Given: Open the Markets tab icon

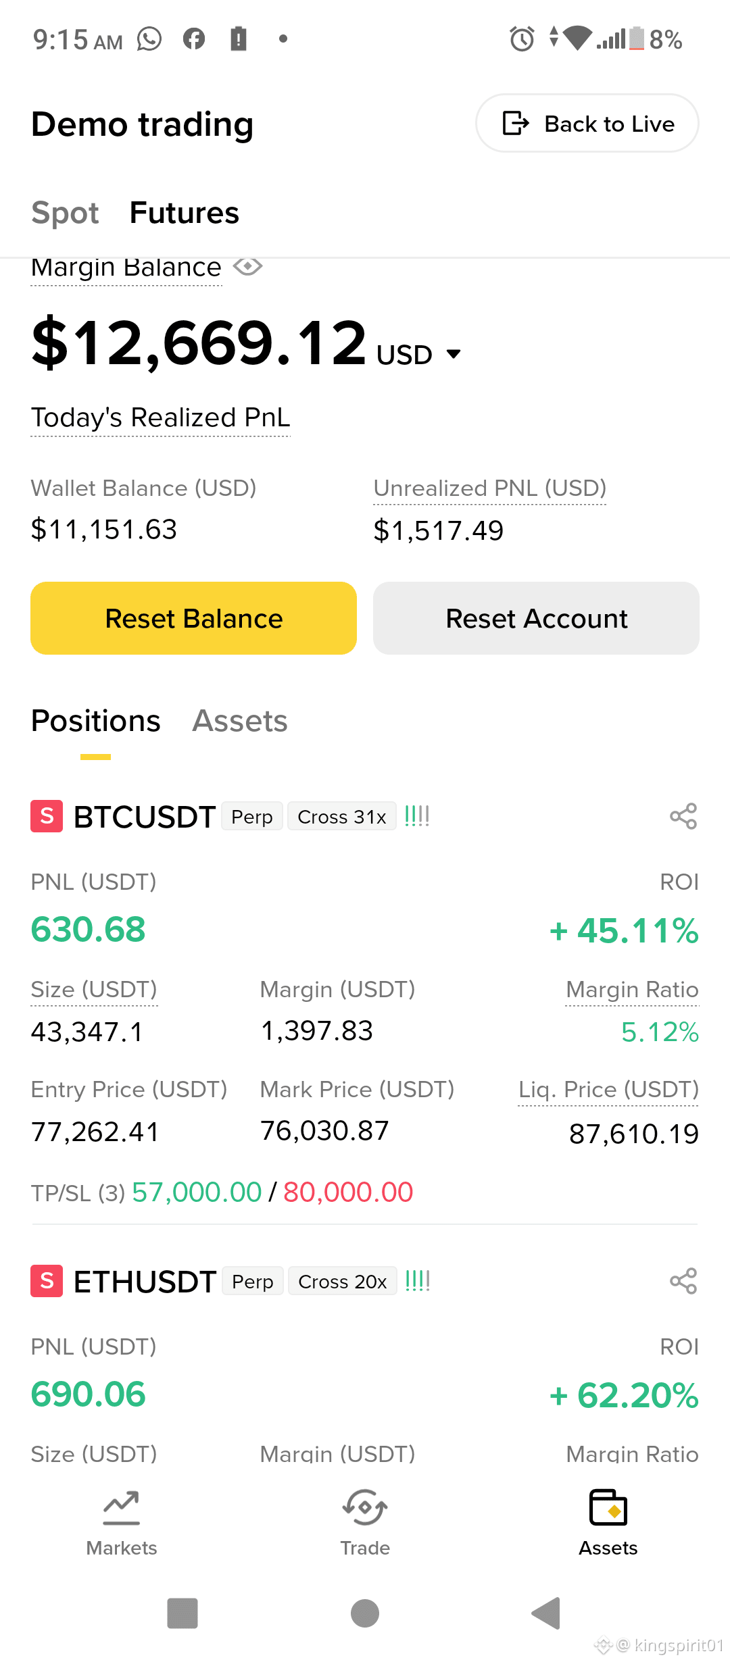Looking at the screenshot, I should click(x=122, y=1508).
